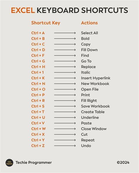Click the arrow next to Ctrl + A
The width and height of the screenshot is (139, 173).
coord(65,33)
